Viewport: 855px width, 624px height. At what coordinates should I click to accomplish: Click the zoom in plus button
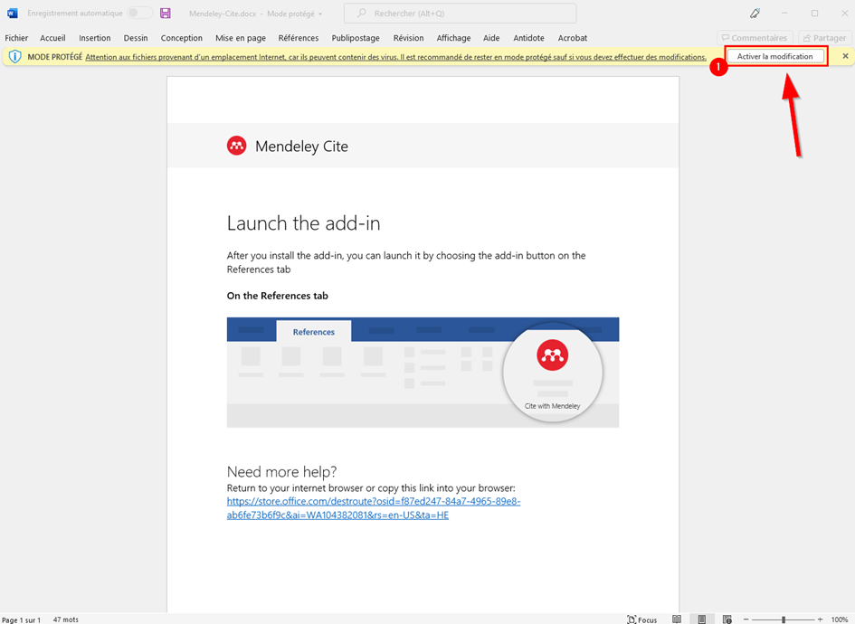coord(820,619)
